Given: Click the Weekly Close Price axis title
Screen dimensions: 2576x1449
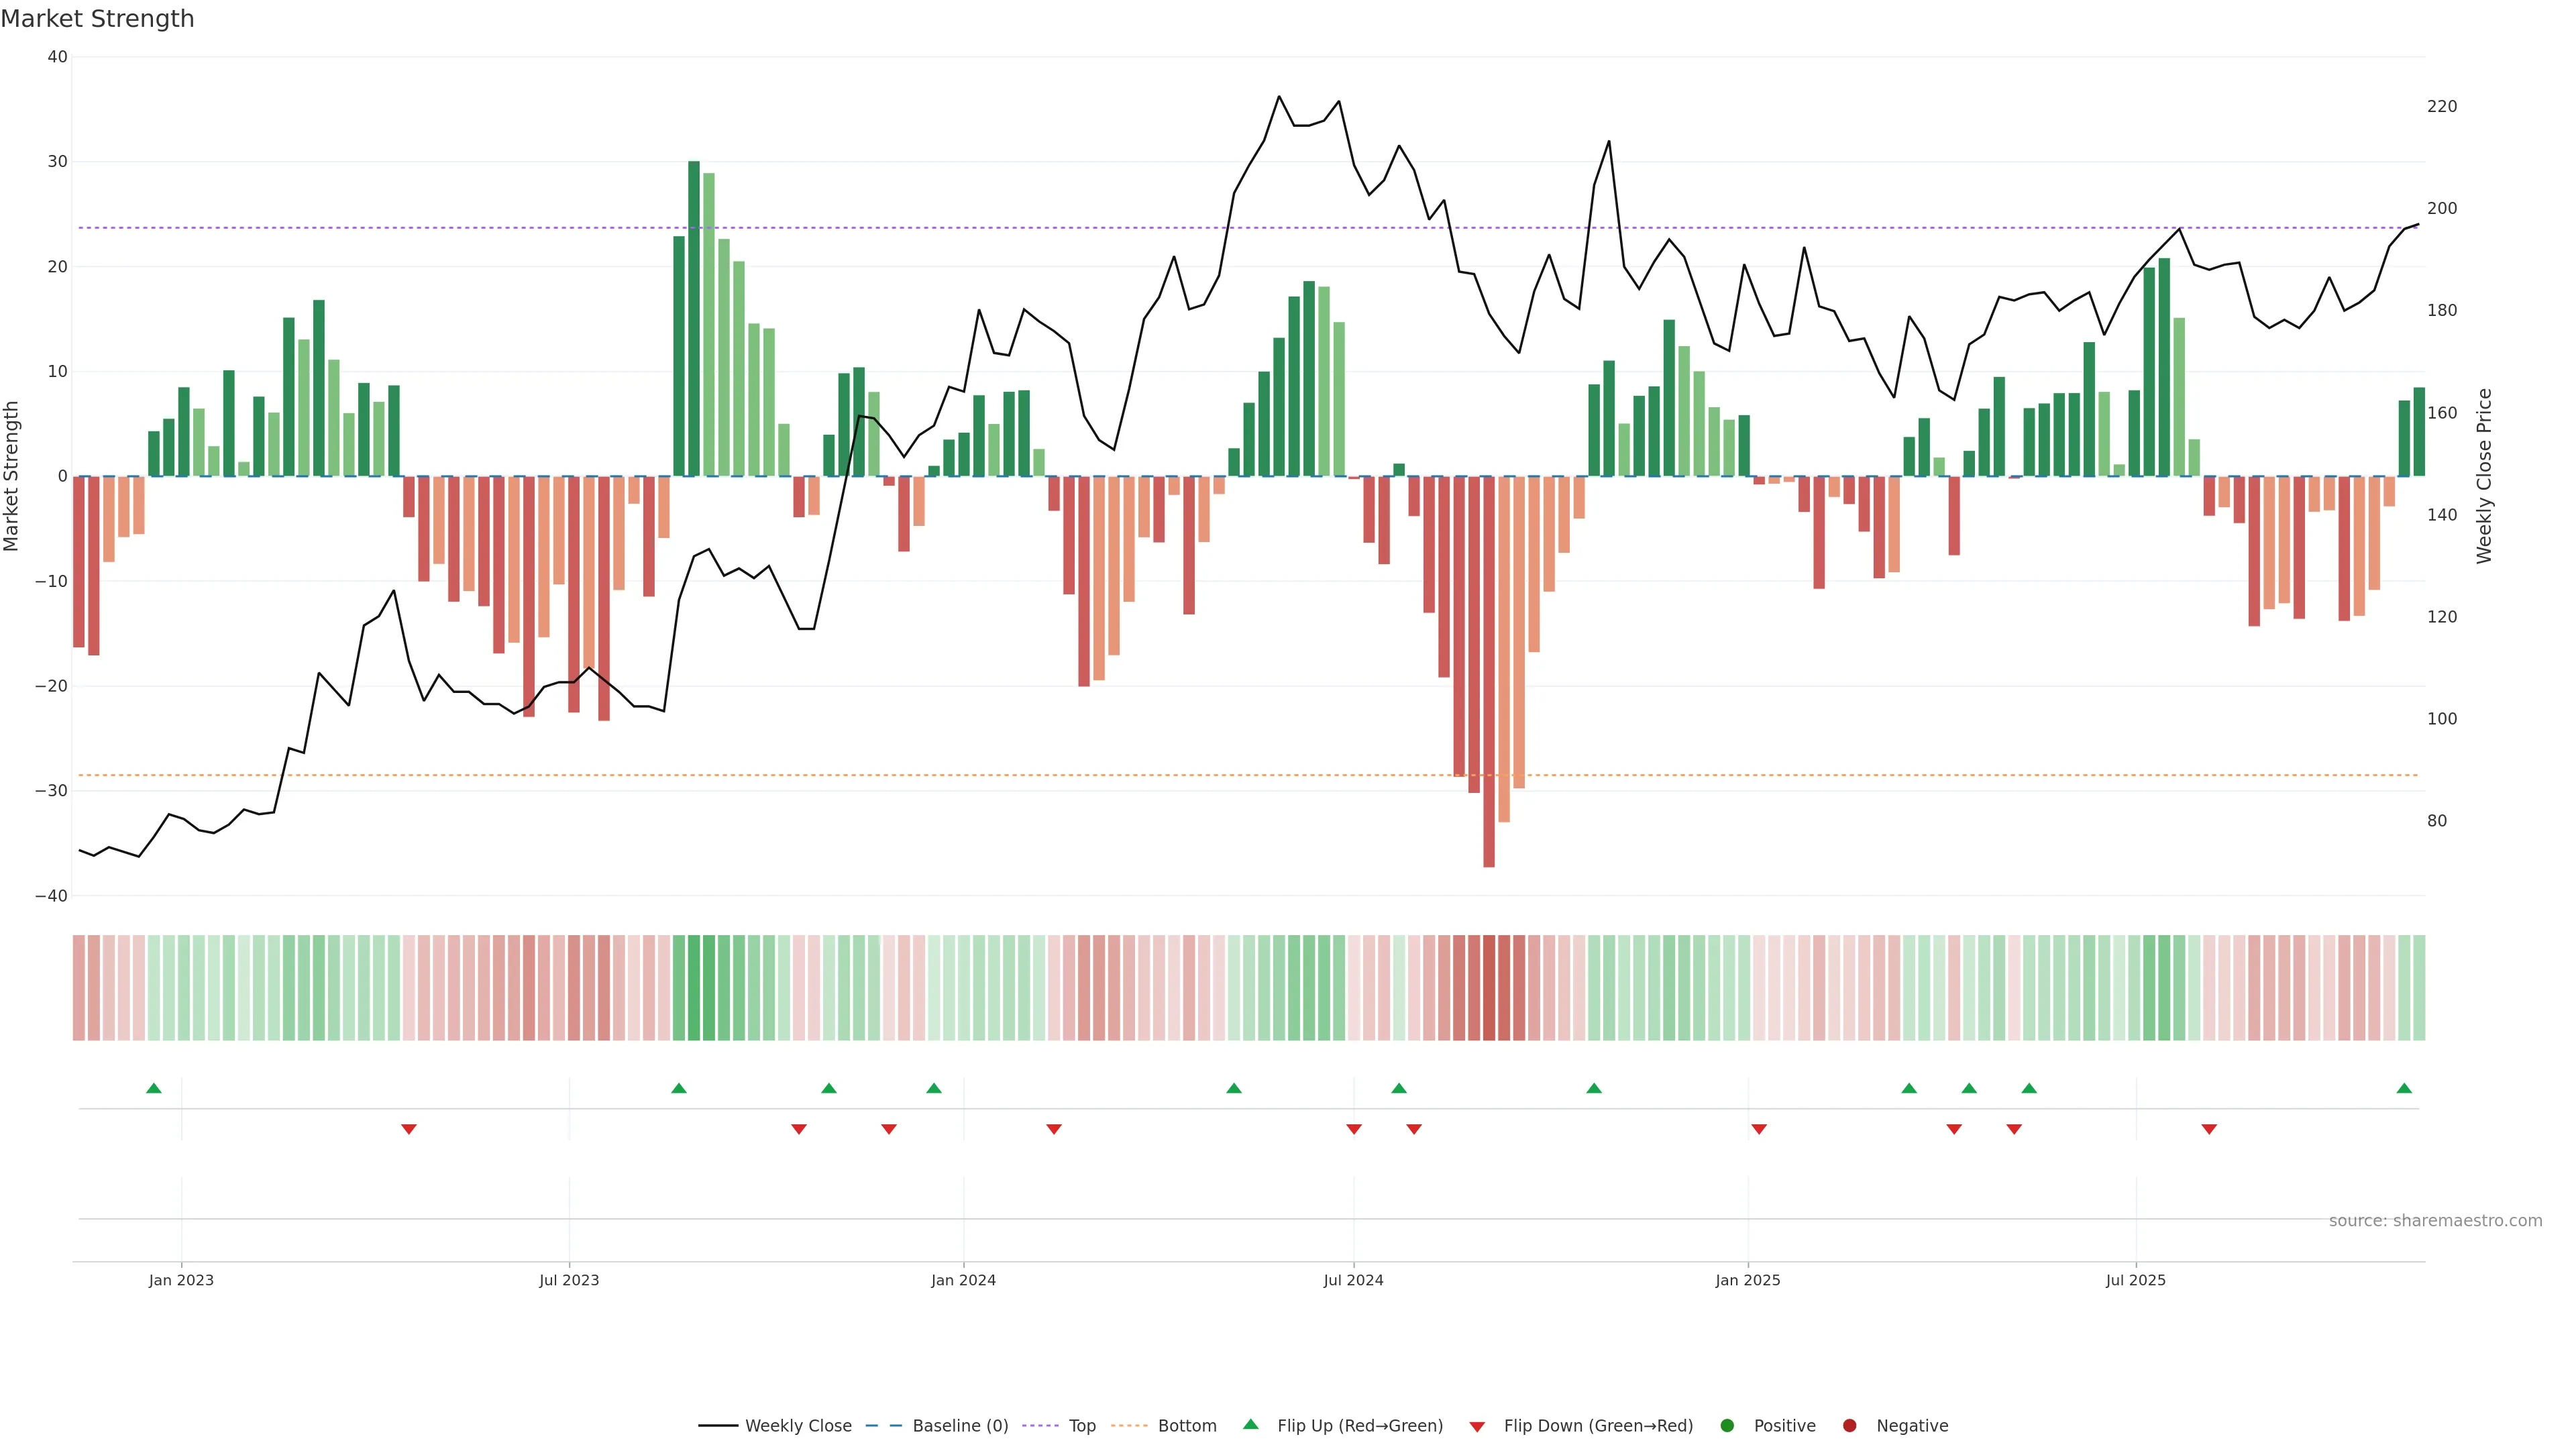Looking at the screenshot, I should 2485,476.
